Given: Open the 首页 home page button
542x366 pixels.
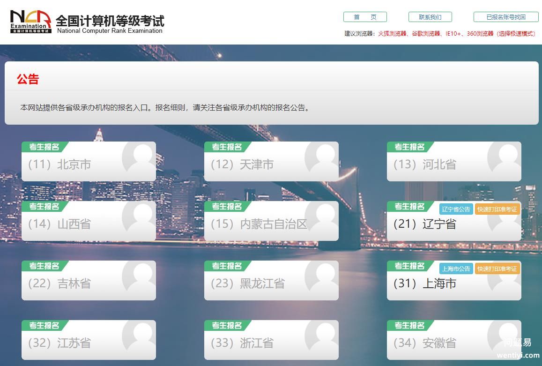Looking at the screenshot, I should (x=365, y=17).
